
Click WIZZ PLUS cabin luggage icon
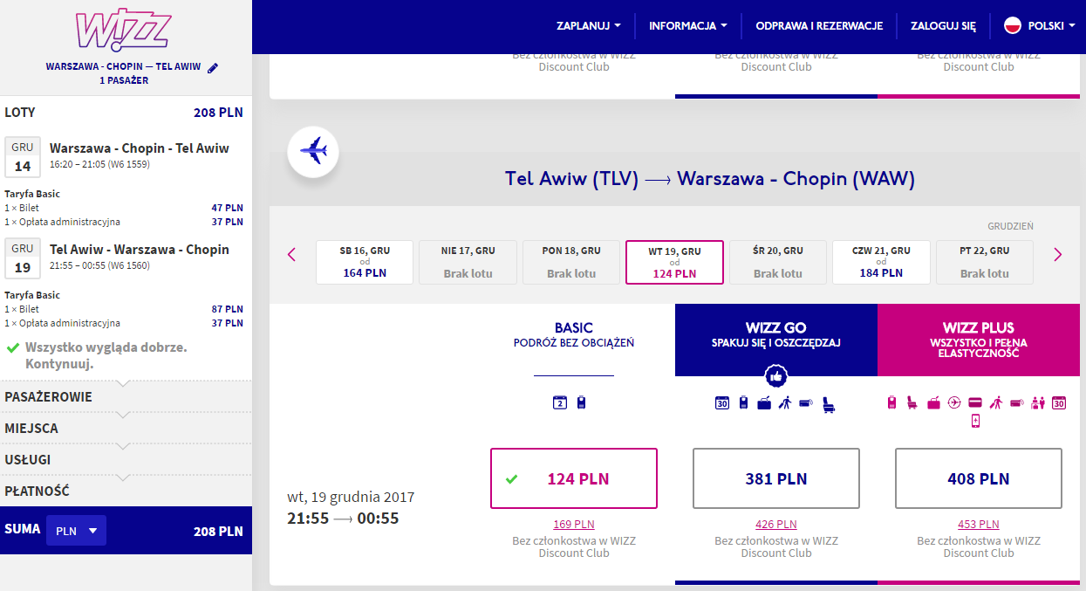892,402
